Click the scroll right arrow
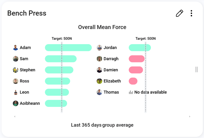 point(190,117)
